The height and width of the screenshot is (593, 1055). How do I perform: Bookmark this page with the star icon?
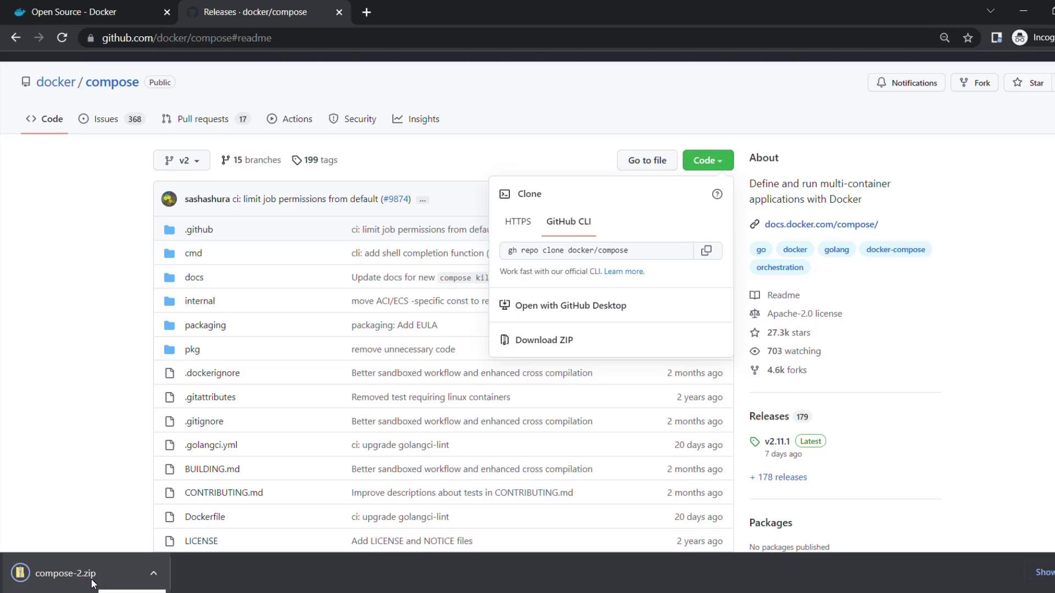(968, 38)
